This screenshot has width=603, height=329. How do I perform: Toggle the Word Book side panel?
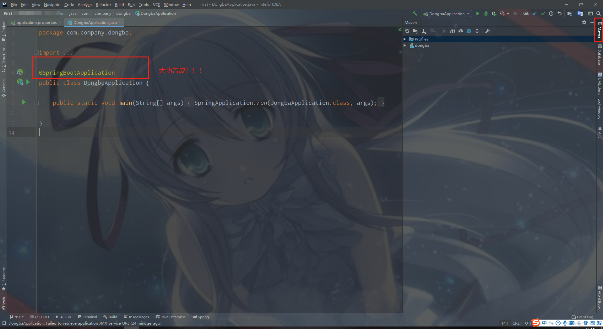point(600,297)
